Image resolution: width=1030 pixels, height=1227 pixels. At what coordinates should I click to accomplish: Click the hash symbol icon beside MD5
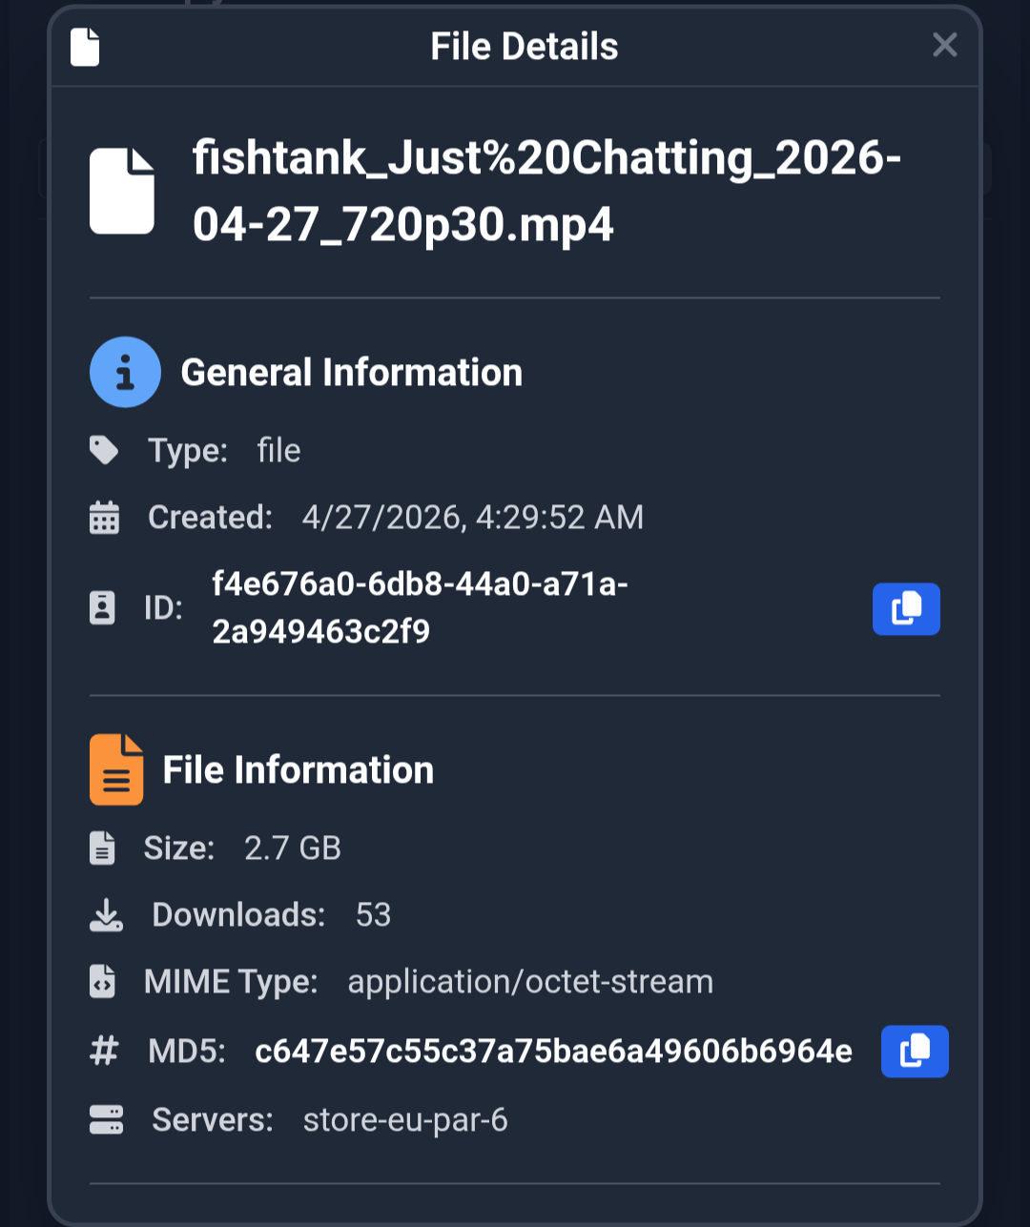[x=104, y=1051]
